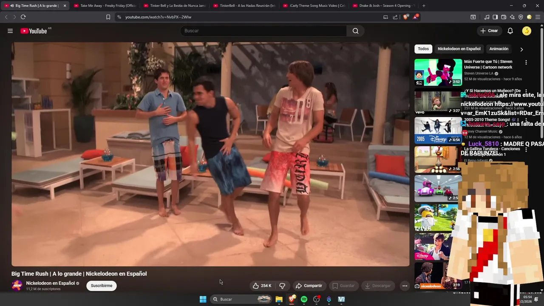
Task: Click the Crear button
Action: tap(489, 31)
